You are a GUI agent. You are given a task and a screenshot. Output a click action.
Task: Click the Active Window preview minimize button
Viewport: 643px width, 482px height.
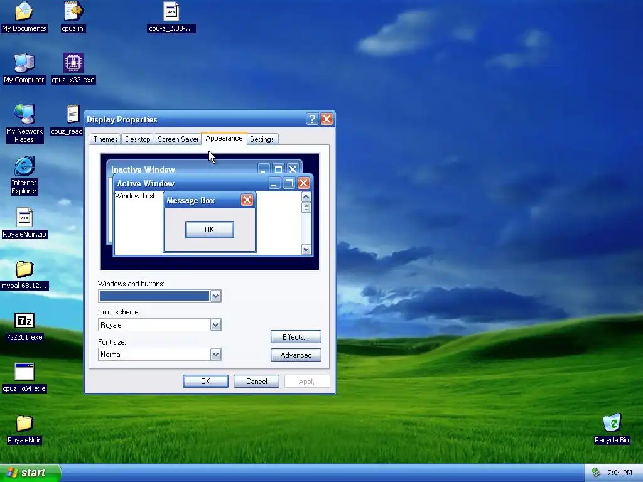click(274, 183)
